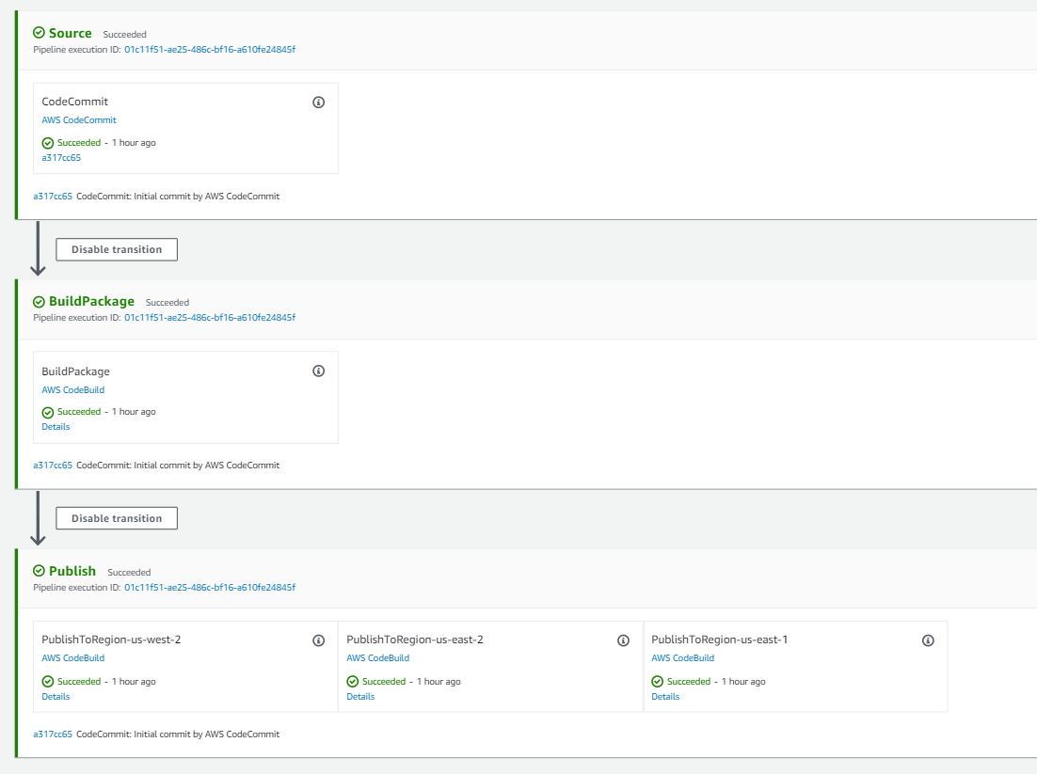Click the info icon on the CodeCommit action card
The height and width of the screenshot is (774, 1037).
click(318, 102)
